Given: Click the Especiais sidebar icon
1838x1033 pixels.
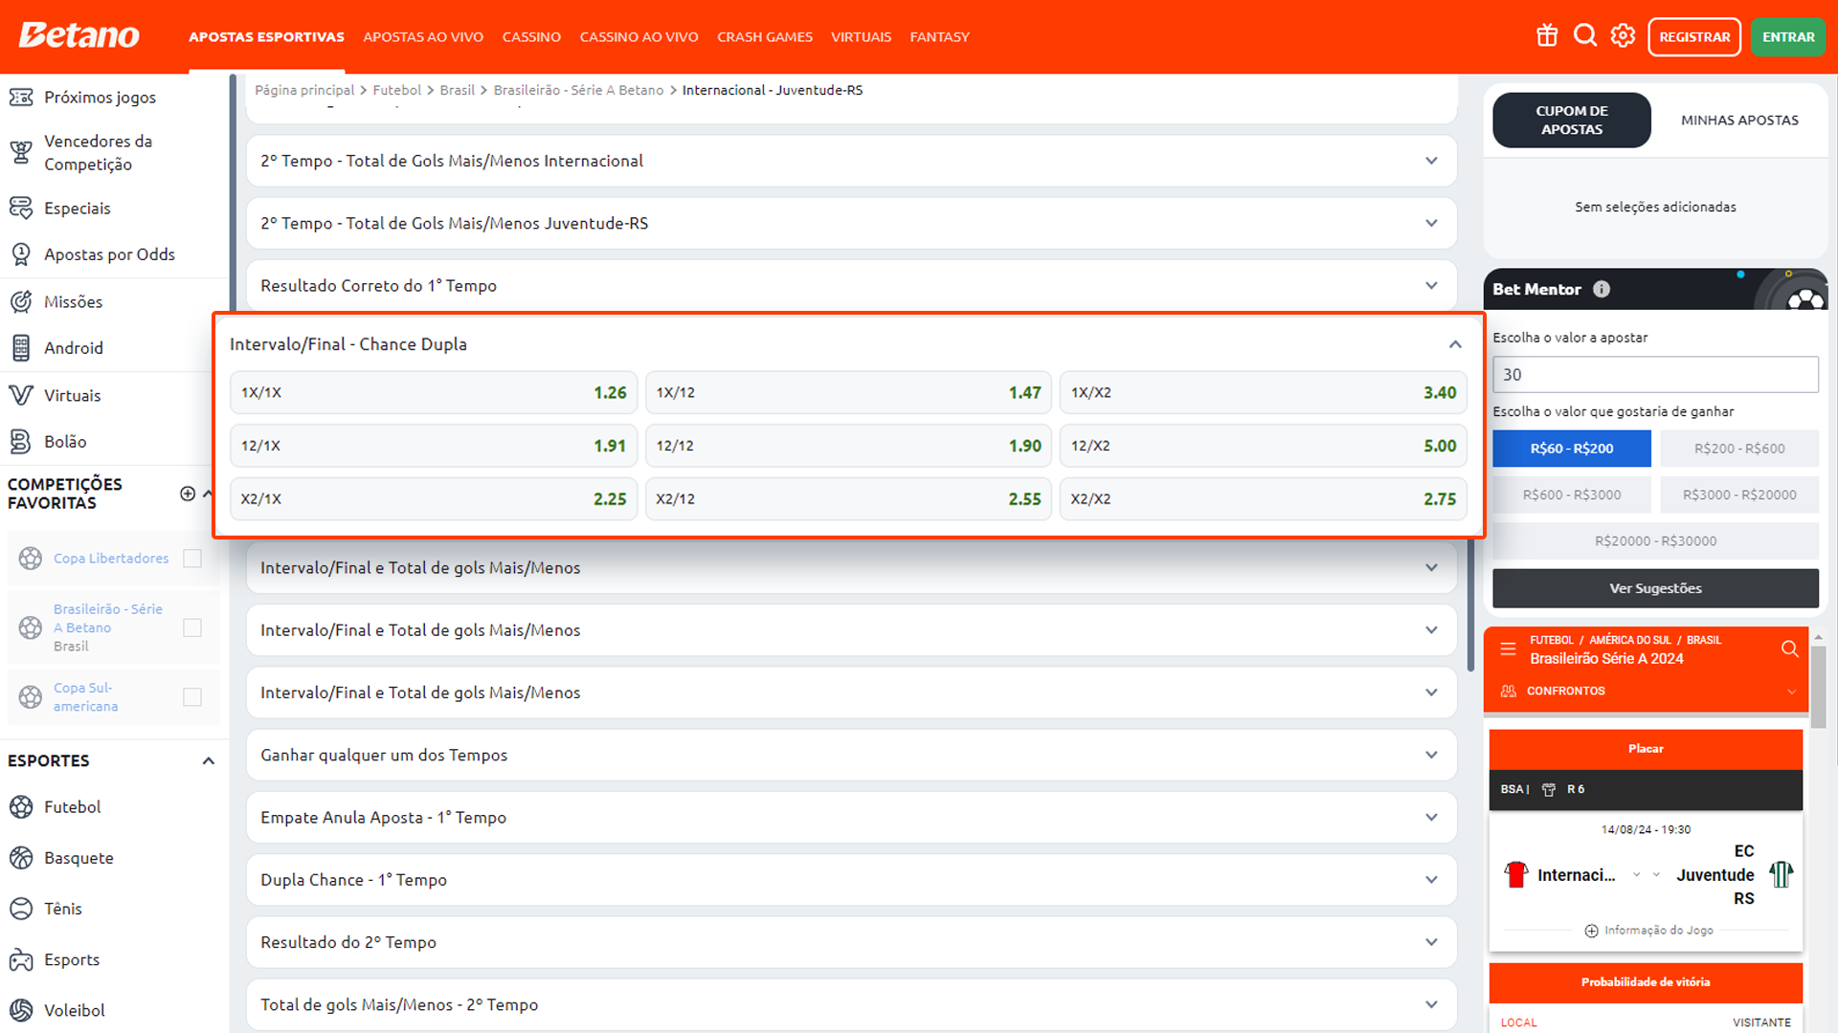Looking at the screenshot, I should [x=21, y=208].
